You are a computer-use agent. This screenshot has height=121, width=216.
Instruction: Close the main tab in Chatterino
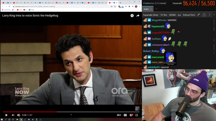151,9
